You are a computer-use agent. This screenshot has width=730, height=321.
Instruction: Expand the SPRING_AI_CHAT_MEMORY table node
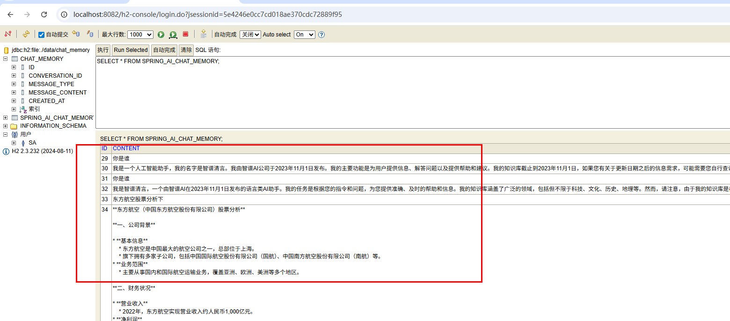6,117
